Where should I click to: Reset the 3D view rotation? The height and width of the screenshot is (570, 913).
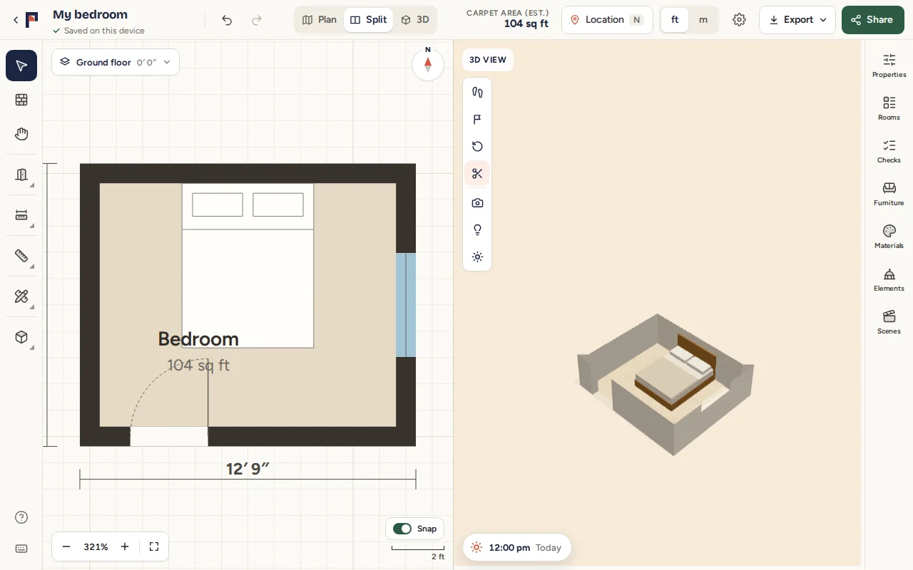[477, 146]
